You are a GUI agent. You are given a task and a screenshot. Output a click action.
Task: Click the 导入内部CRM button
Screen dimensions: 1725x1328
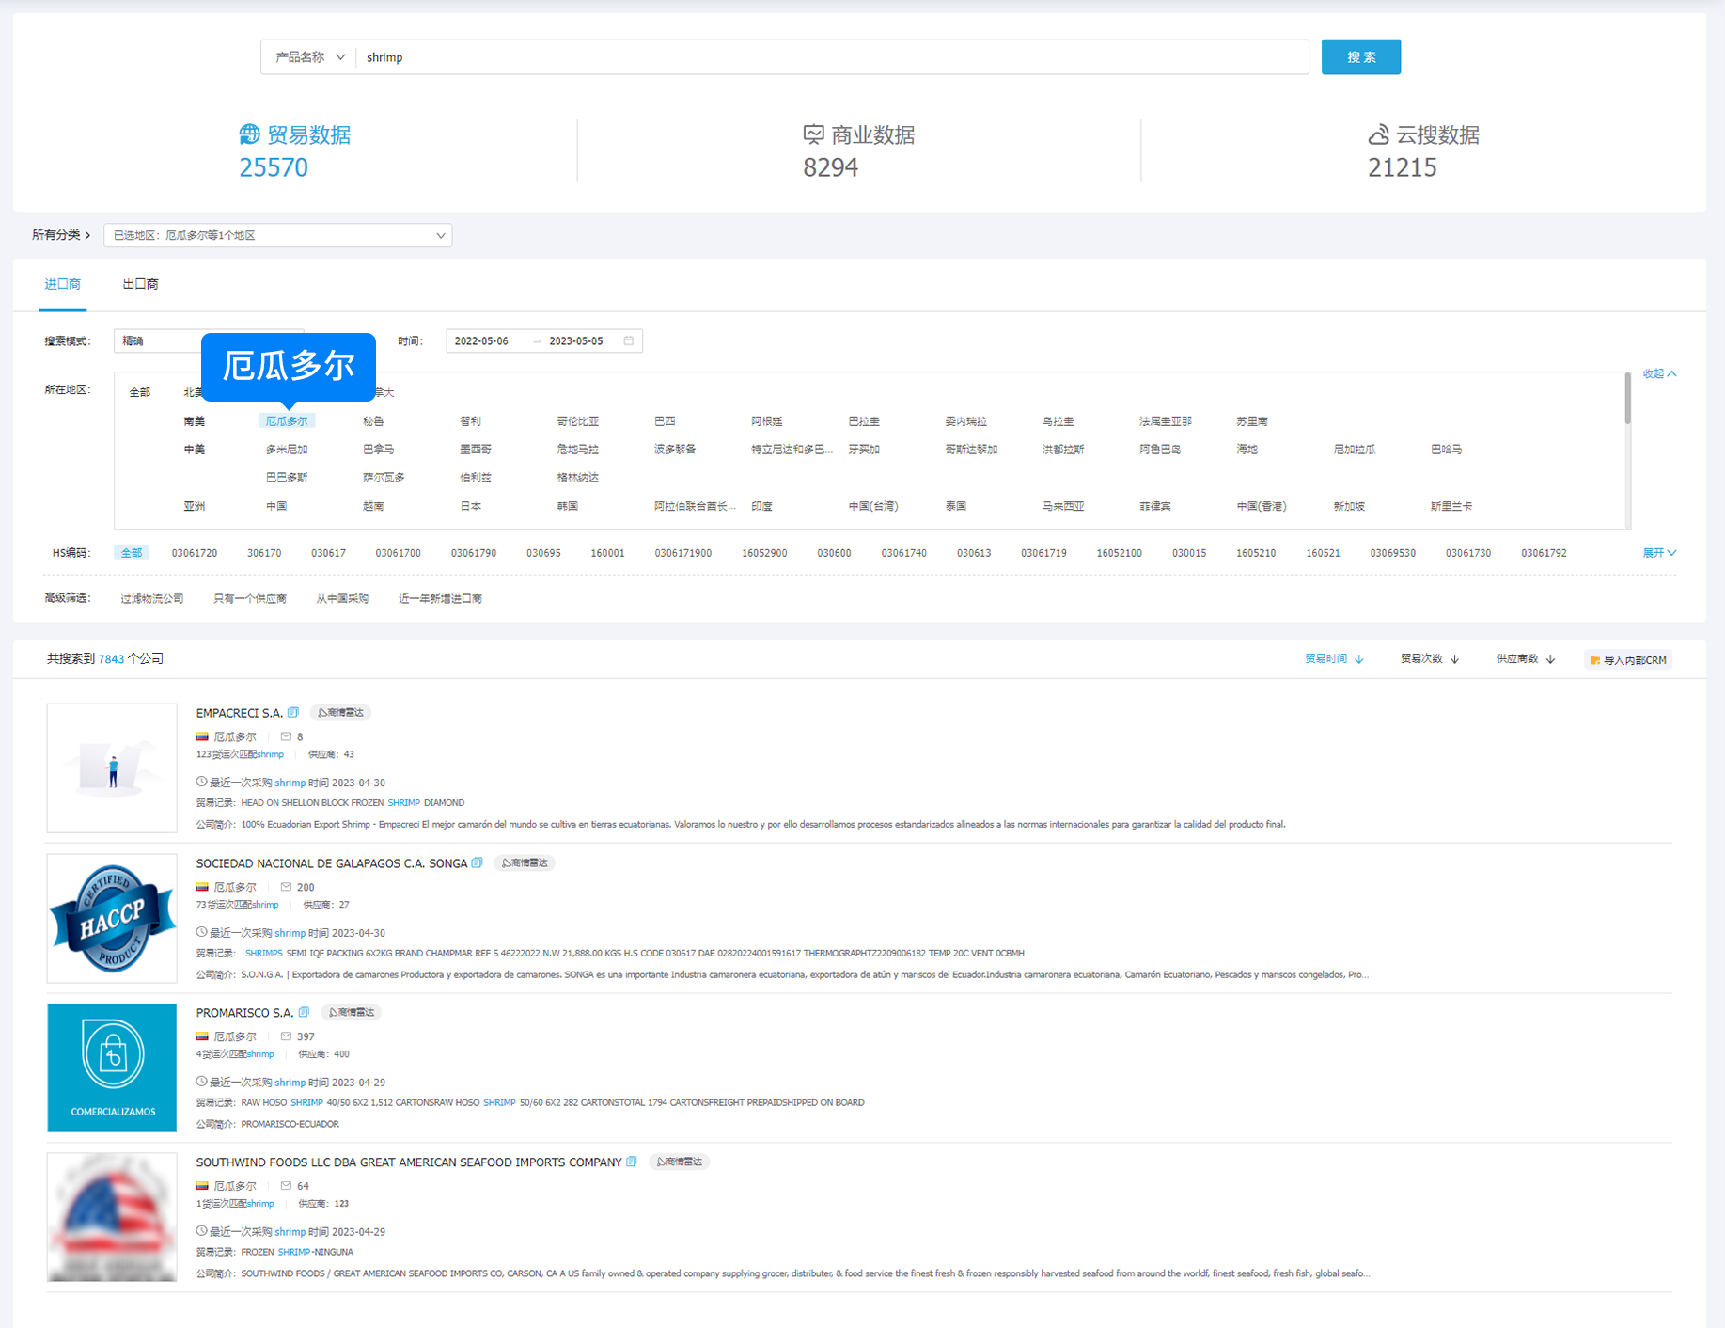(x=1628, y=660)
